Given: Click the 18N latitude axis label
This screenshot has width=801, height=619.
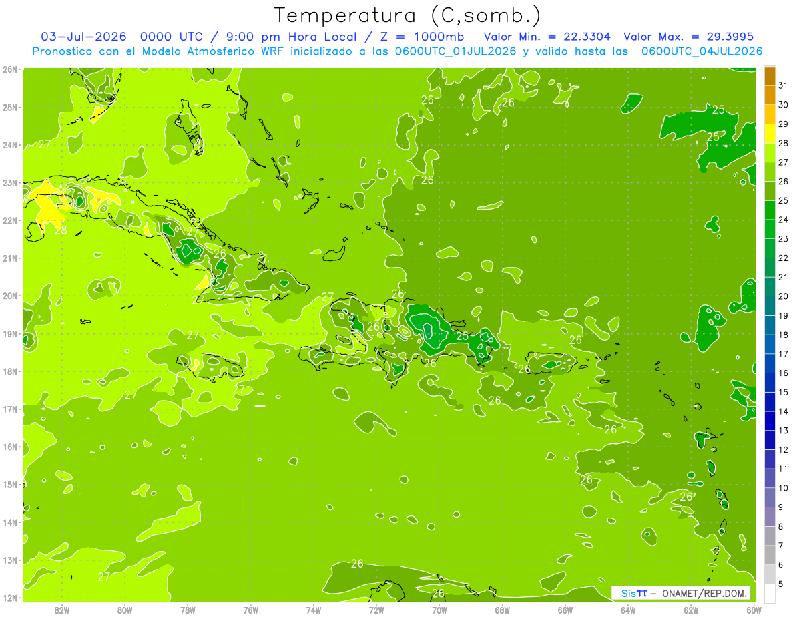Looking at the screenshot, I should click(11, 371).
